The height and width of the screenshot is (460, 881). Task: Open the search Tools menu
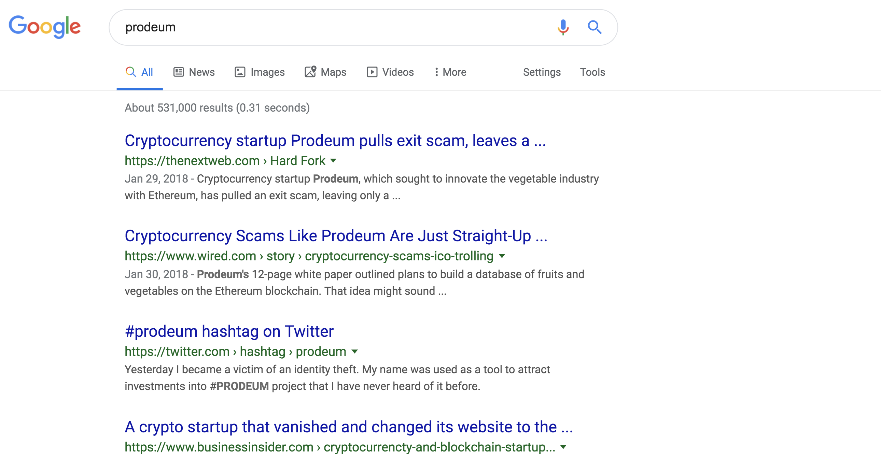coord(592,72)
